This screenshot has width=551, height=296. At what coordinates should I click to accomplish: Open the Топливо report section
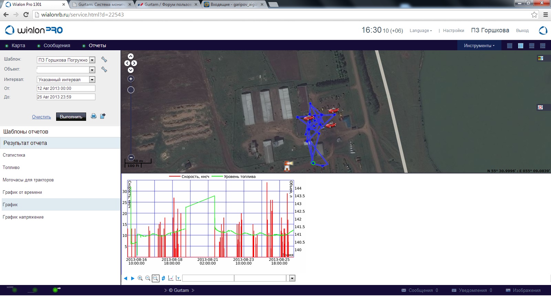(11, 168)
